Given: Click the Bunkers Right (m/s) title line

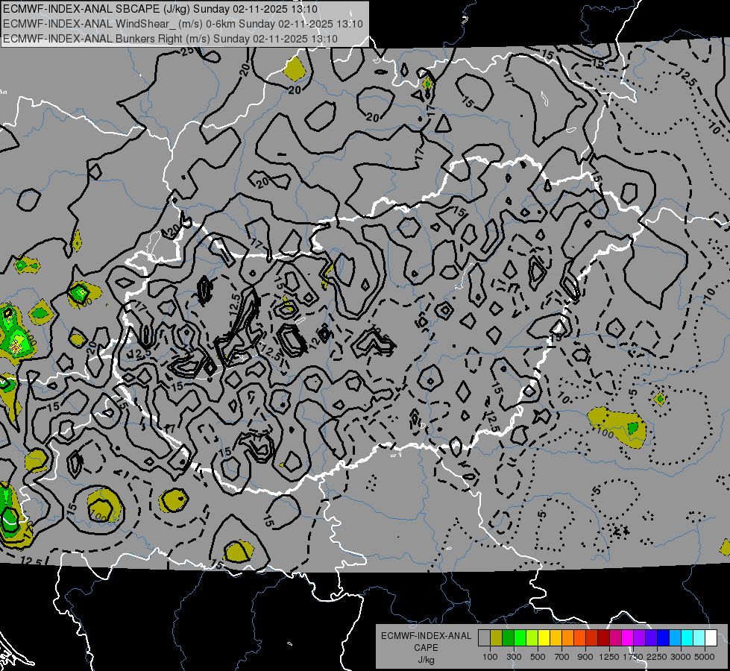Looking at the screenshot, I should [x=170, y=39].
